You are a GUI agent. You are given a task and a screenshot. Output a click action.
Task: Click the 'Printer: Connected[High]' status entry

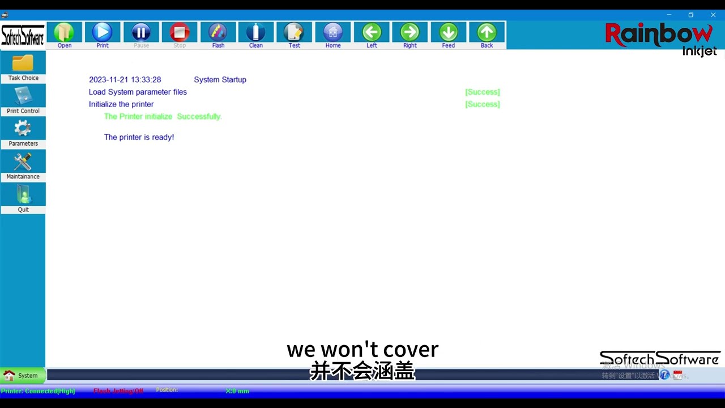pyautogui.click(x=38, y=391)
